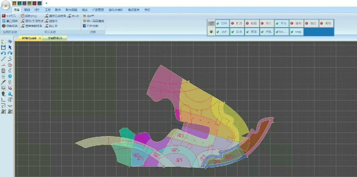Toggle the 面料 layer visibility
Screen dimensions: 357x177
click(x=222, y=24)
